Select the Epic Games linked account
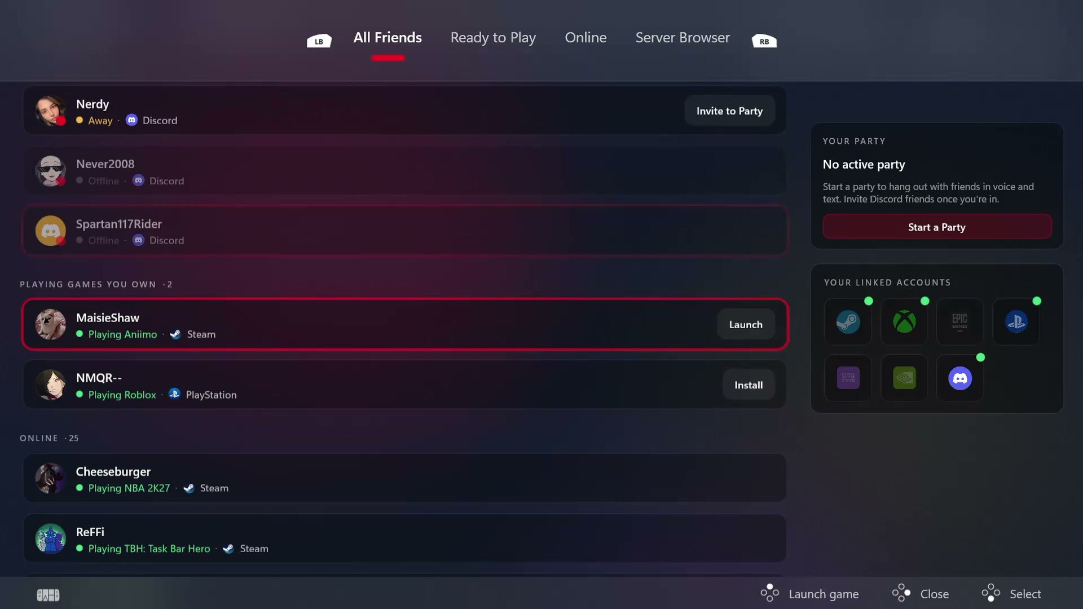This screenshot has height=609, width=1083. [x=960, y=322]
